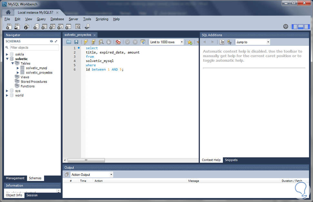Open a script file in the editor
Viewport: 313px width, 202px height.
point(69,42)
